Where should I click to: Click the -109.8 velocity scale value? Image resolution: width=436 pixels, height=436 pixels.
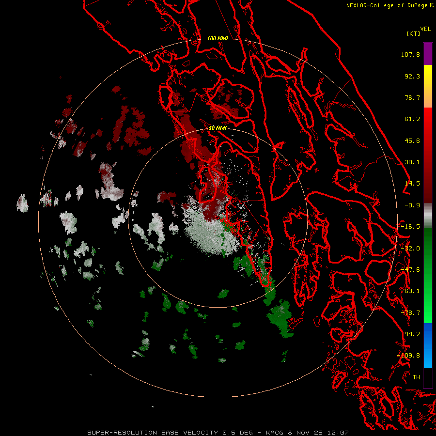(x=408, y=356)
